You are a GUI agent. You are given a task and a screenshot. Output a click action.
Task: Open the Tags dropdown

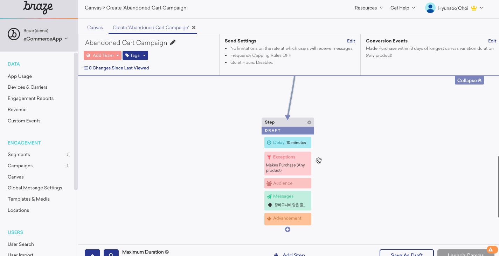135,55
